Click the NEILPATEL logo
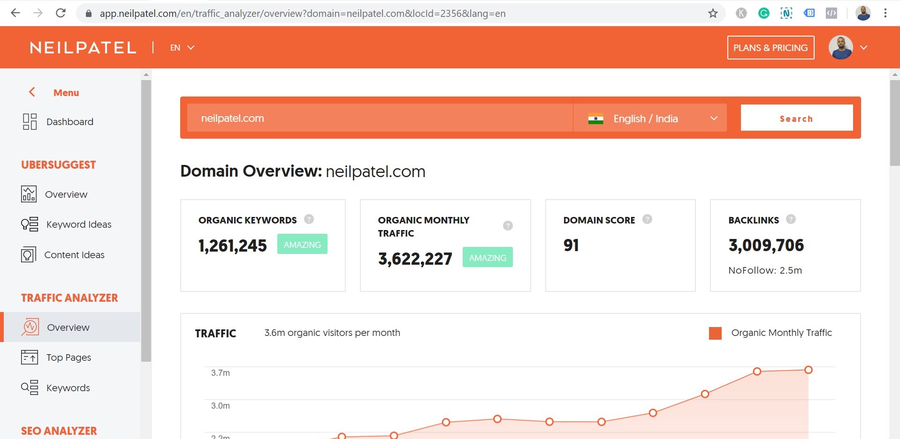 83,48
